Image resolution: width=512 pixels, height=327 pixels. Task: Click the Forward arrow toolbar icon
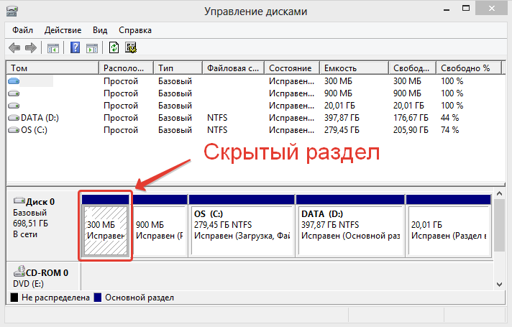click(31, 48)
